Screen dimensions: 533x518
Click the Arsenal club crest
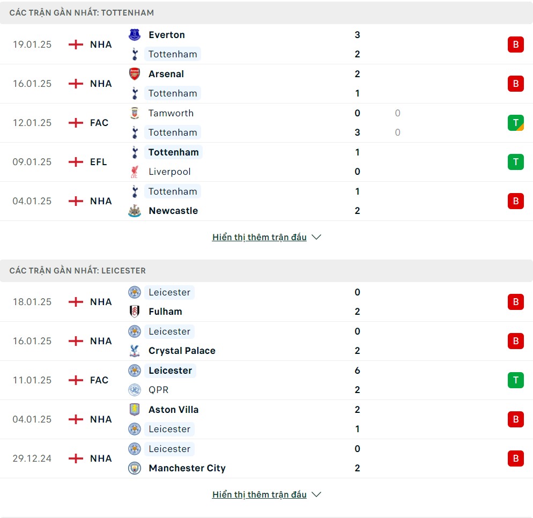point(135,74)
